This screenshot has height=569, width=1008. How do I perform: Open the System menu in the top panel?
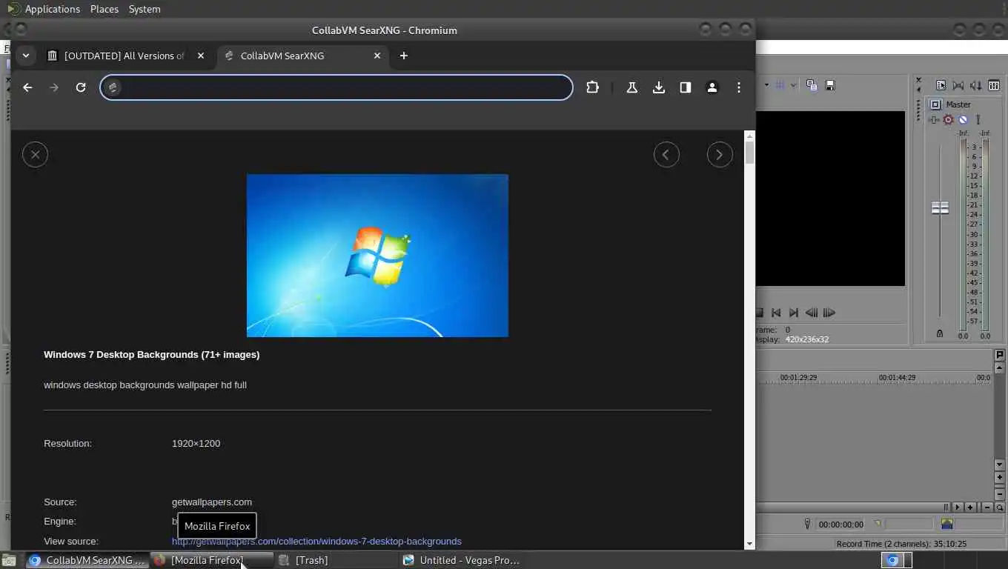(x=145, y=9)
